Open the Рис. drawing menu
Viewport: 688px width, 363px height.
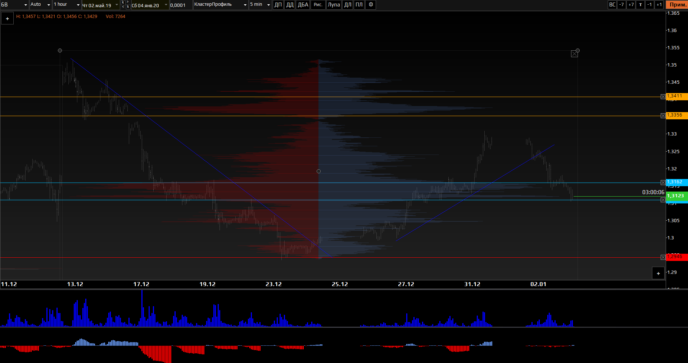[318, 5]
